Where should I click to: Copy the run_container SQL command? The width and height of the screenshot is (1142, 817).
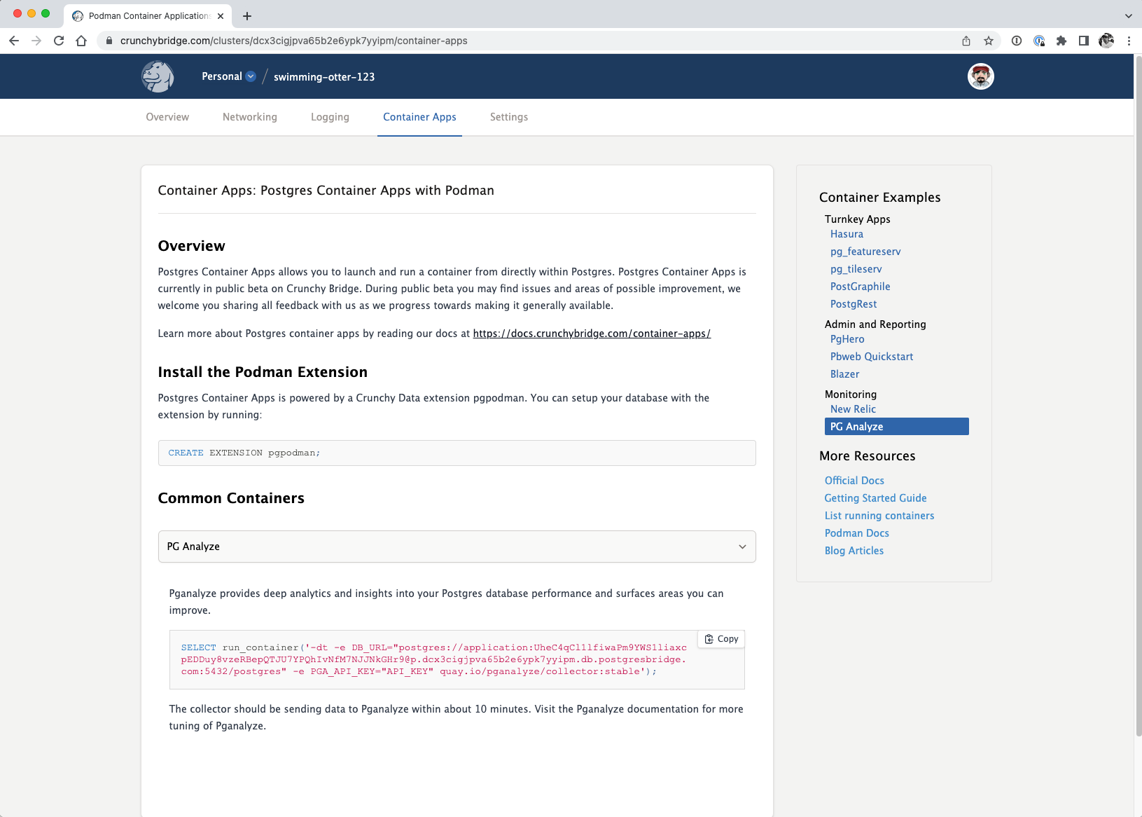tap(721, 639)
